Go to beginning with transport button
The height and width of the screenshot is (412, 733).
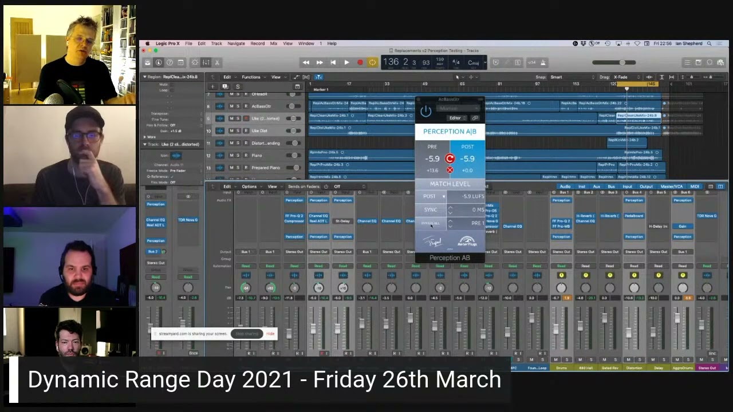pos(333,62)
